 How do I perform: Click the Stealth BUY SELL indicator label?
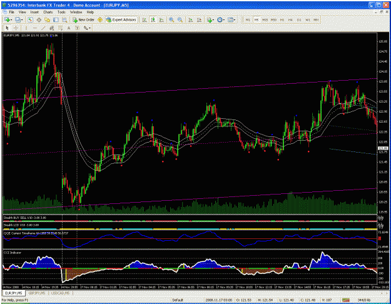coord(24,218)
